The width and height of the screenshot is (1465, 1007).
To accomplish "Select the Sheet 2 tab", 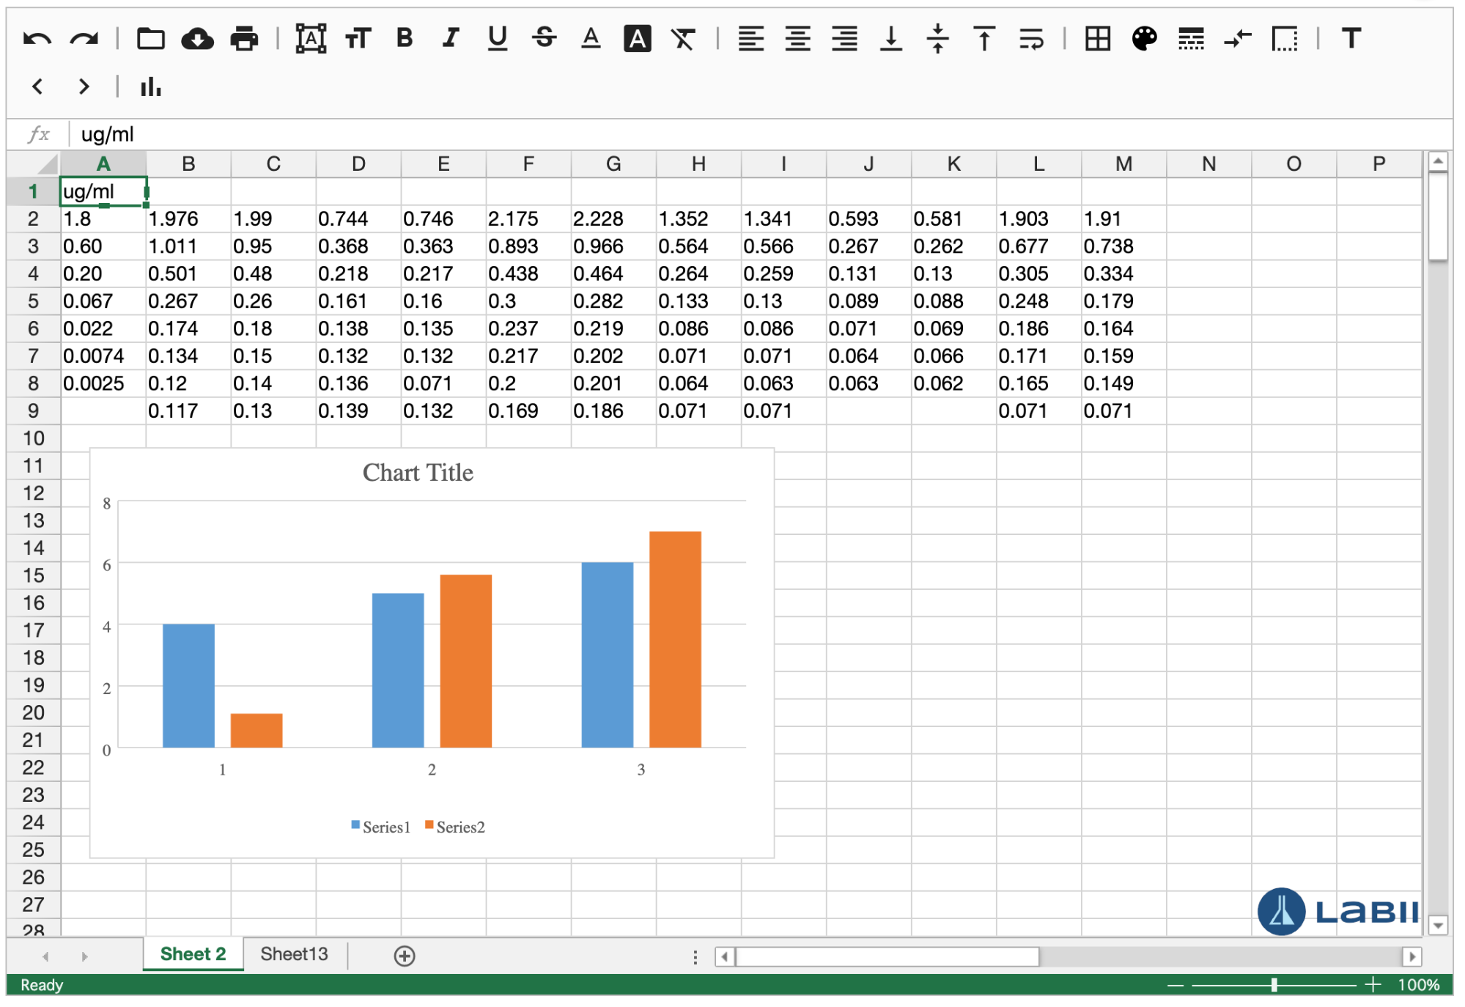I will [193, 954].
